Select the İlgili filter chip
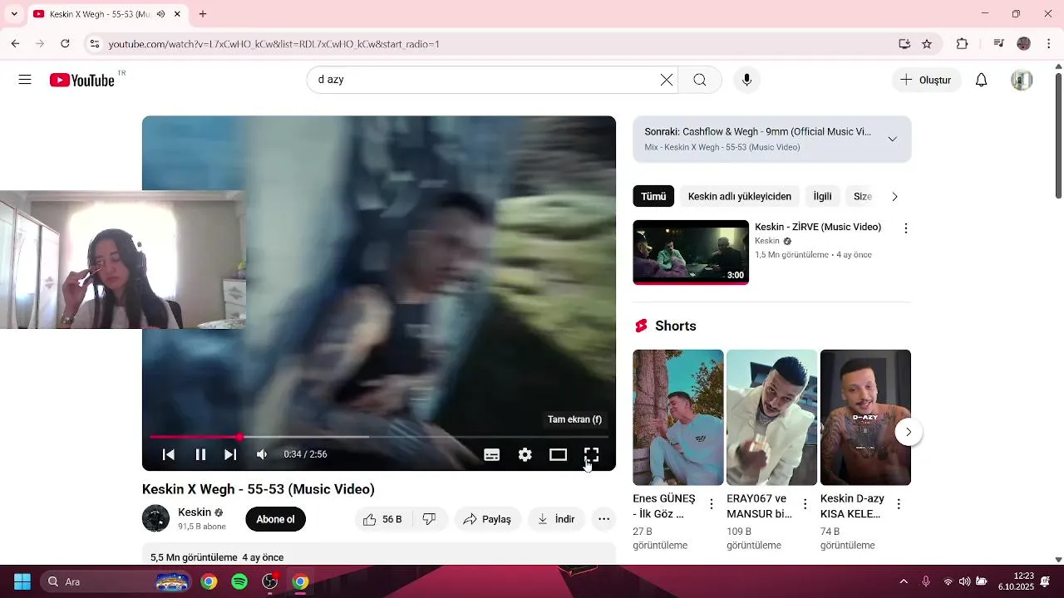The height and width of the screenshot is (598, 1064). (822, 196)
